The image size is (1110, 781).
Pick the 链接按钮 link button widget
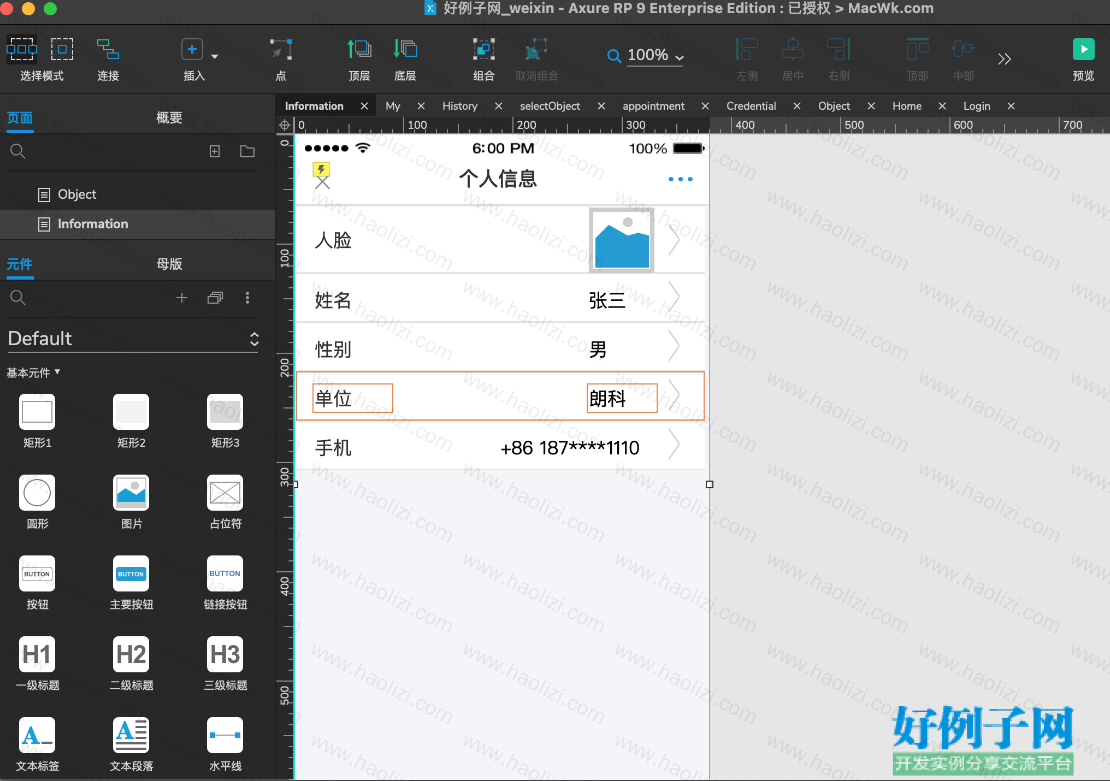click(225, 573)
